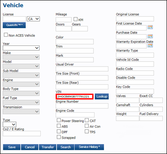Image resolution: width=167 pixels, height=154 pixels.
Task: Focus the Fuel Delivery field
Action: [151, 118]
